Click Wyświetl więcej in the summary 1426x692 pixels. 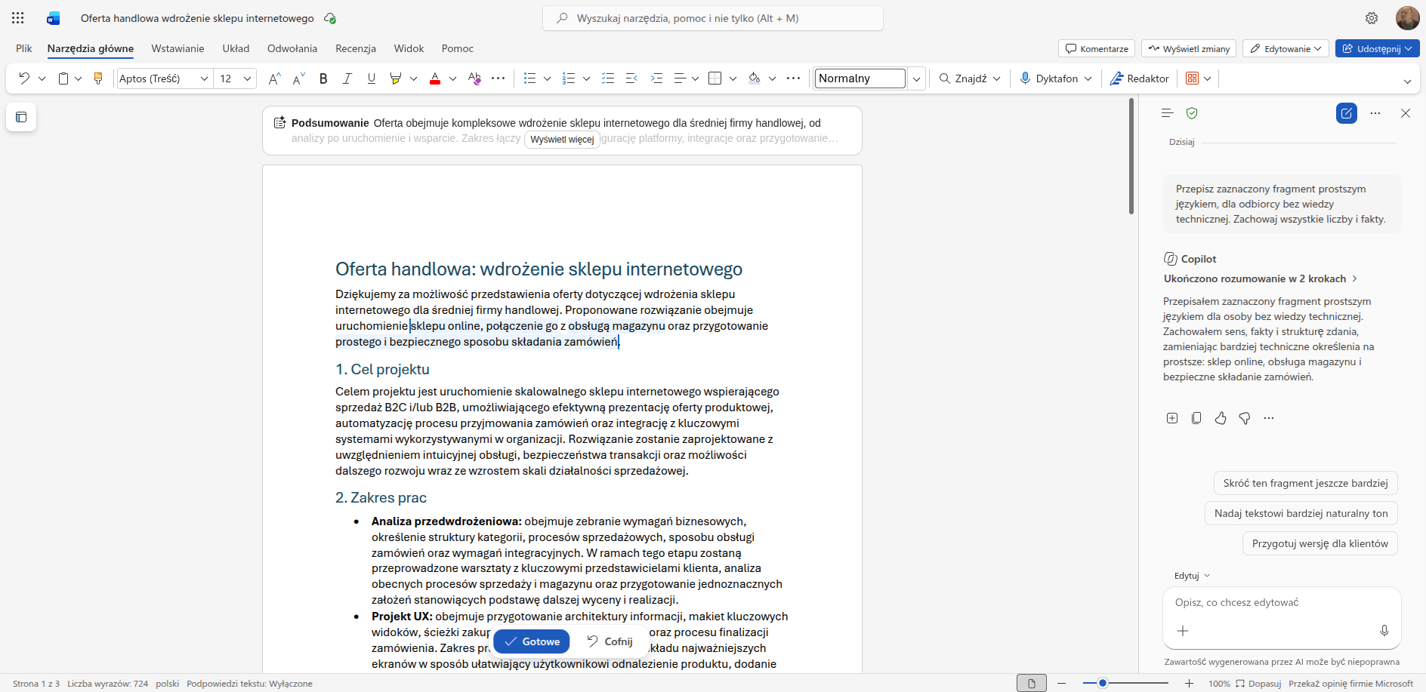(562, 140)
